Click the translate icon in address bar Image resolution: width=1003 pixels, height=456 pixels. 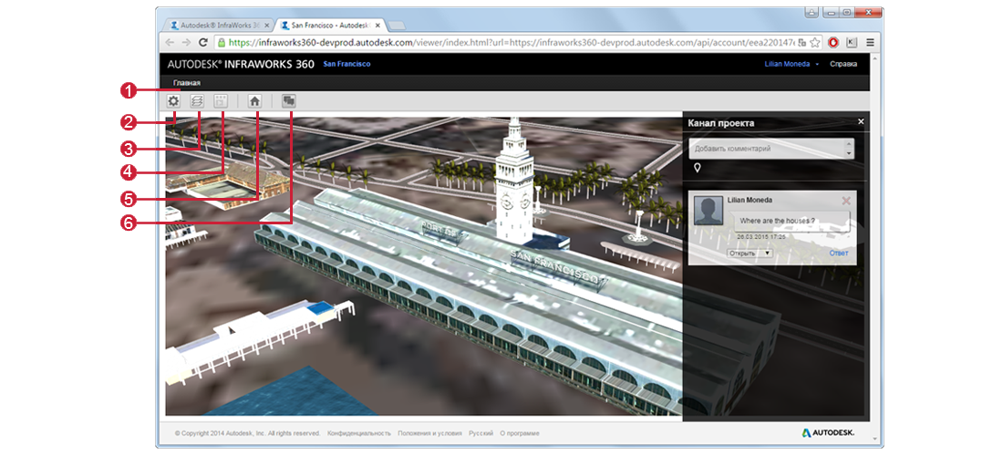(802, 43)
